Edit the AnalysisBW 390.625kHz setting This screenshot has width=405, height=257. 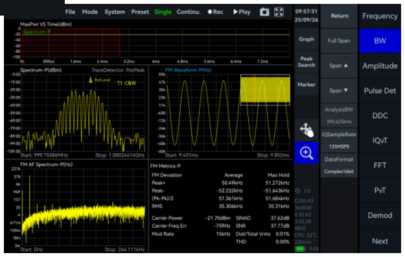pyautogui.click(x=339, y=116)
